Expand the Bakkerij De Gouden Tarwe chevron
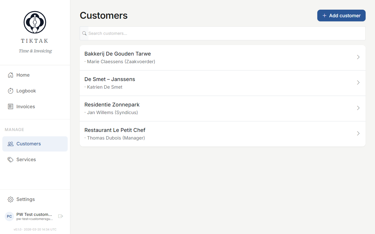Viewport: 375px width, 234px height. coord(358,57)
